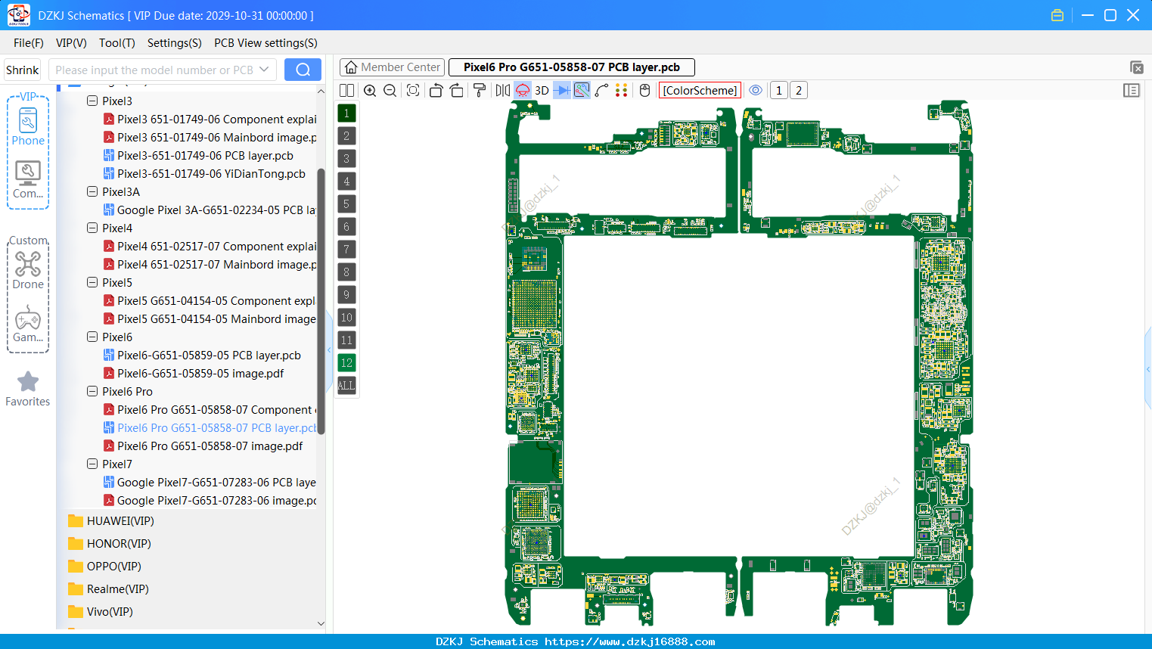Fit the PCB to the screen

[x=413, y=90]
